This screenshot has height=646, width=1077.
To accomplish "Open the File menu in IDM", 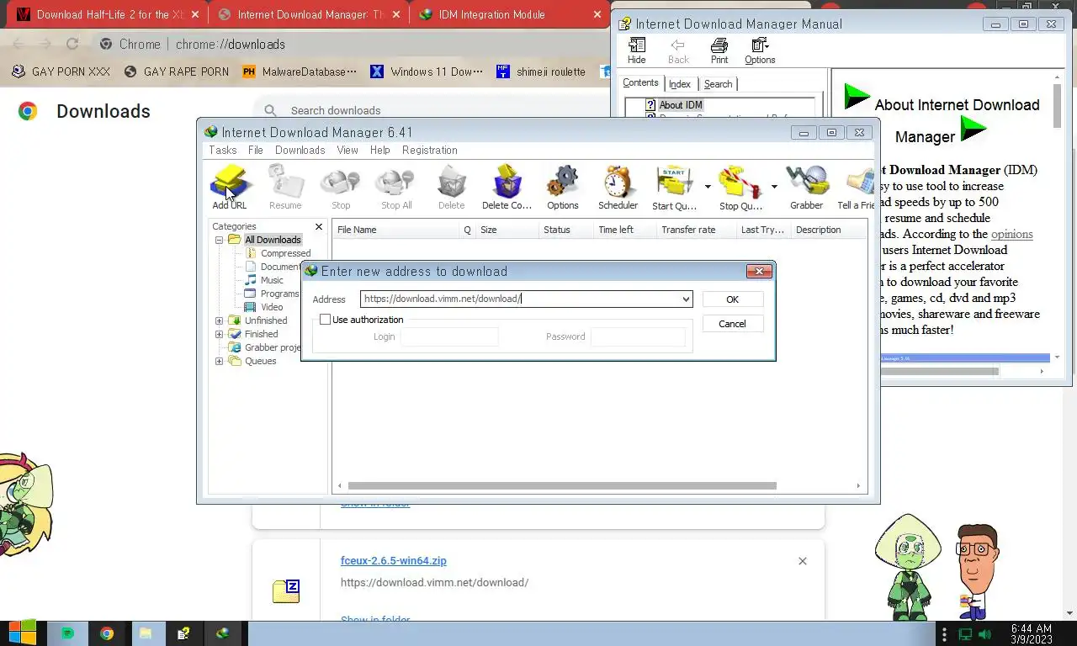I will tap(256, 150).
